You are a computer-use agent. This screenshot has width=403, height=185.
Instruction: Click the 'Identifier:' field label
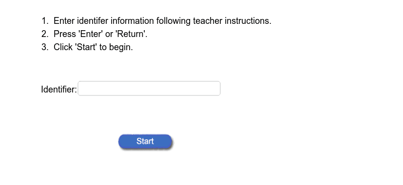pyautogui.click(x=59, y=90)
